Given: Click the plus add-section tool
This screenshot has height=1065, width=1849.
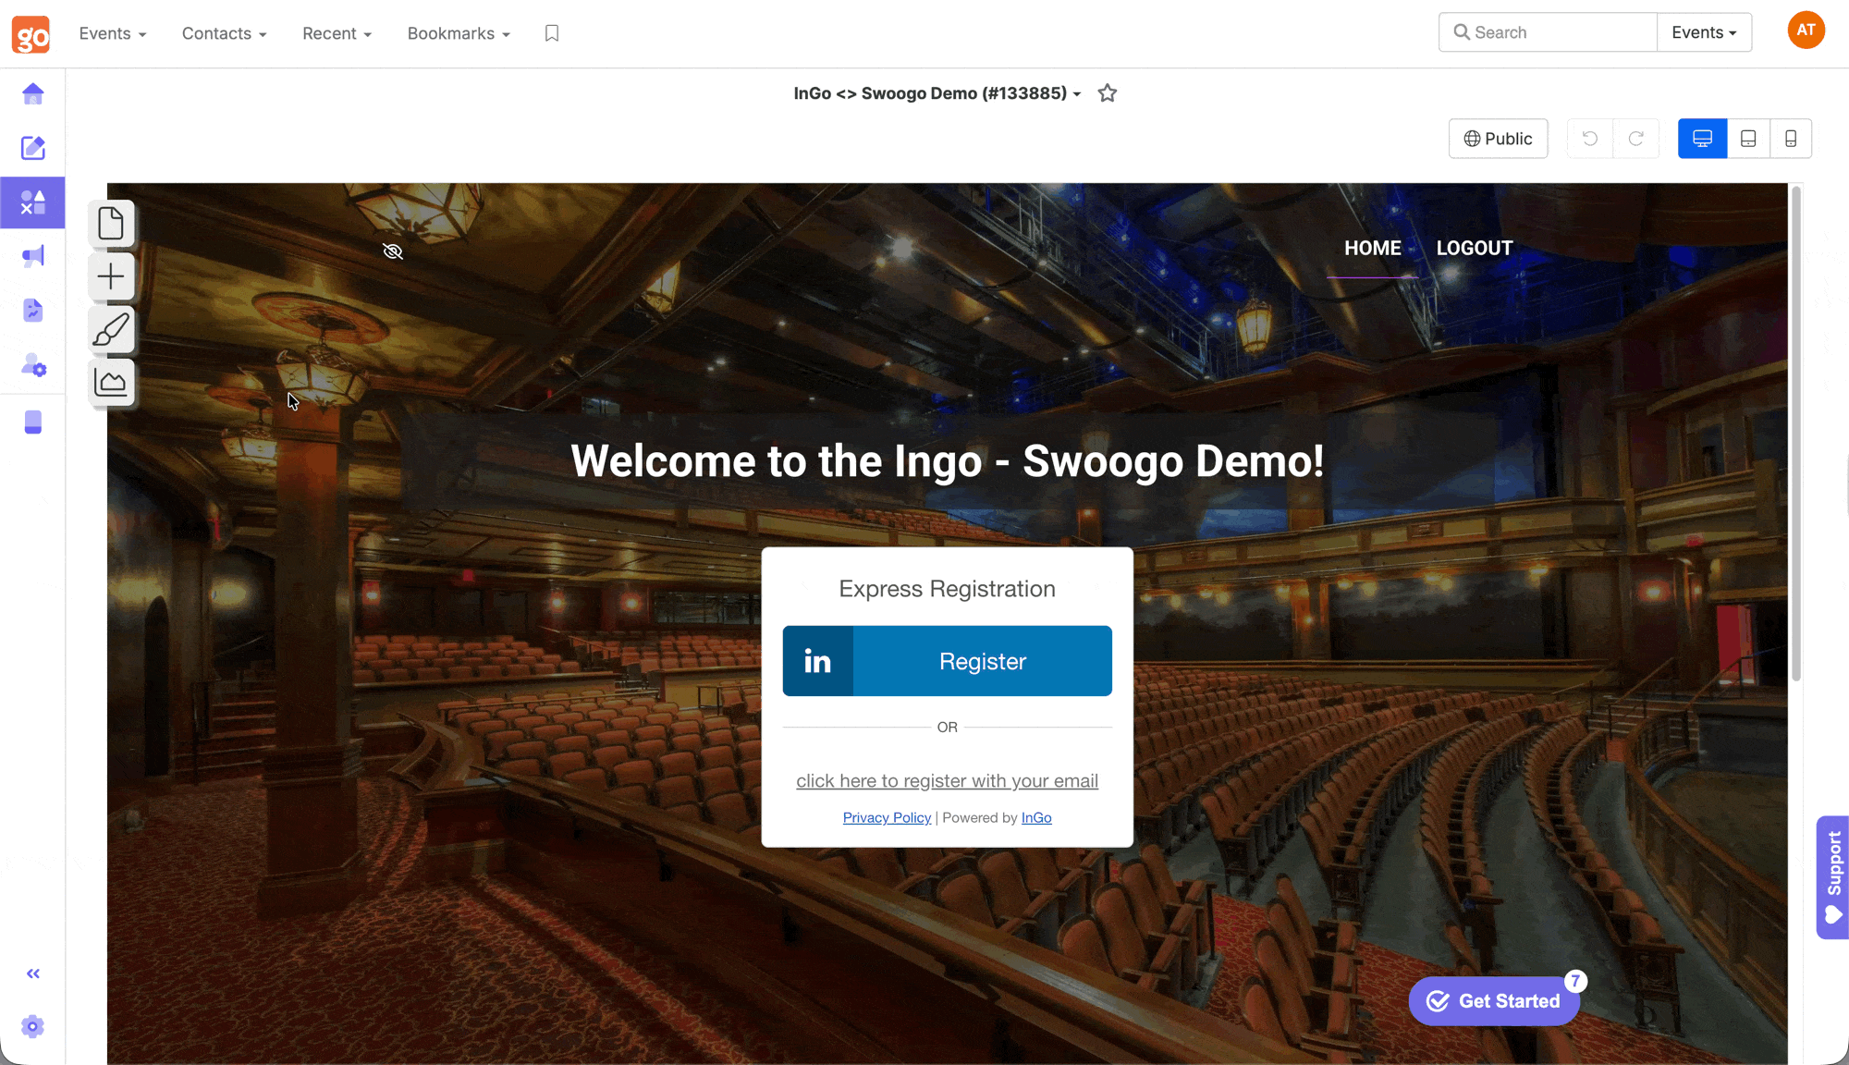Looking at the screenshot, I should [x=111, y=276].
